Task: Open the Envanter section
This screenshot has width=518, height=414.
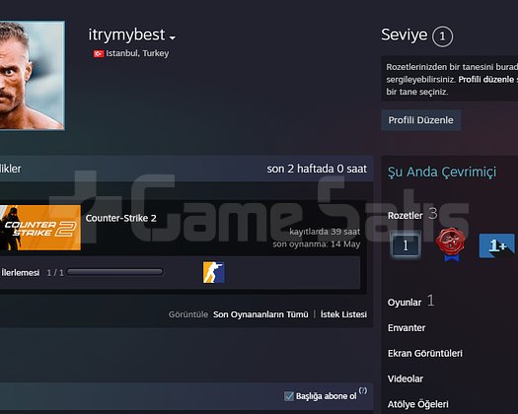Action: pyautogui.click(x=407, y=328)
